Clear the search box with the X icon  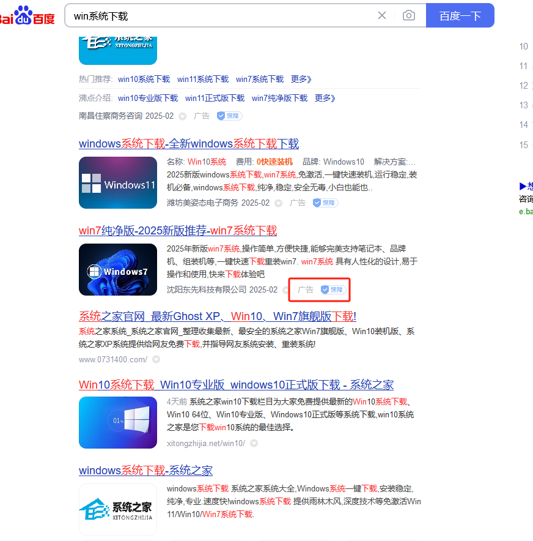point(382,15)
